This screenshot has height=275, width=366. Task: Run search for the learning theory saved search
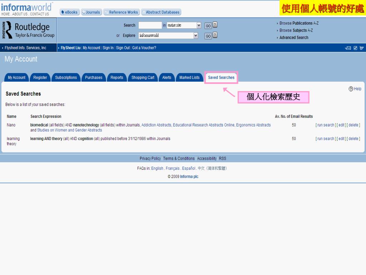coord(326,139)
